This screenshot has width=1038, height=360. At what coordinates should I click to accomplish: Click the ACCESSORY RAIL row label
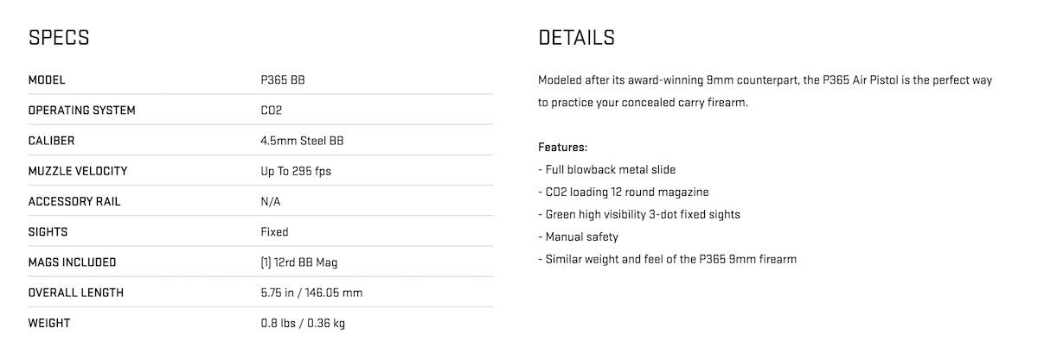point(74,201)
